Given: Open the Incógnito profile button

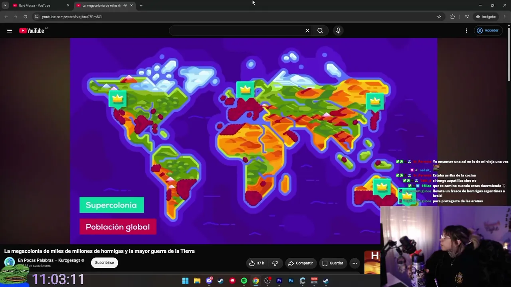Looking at the screenshot, I should 486,17.
